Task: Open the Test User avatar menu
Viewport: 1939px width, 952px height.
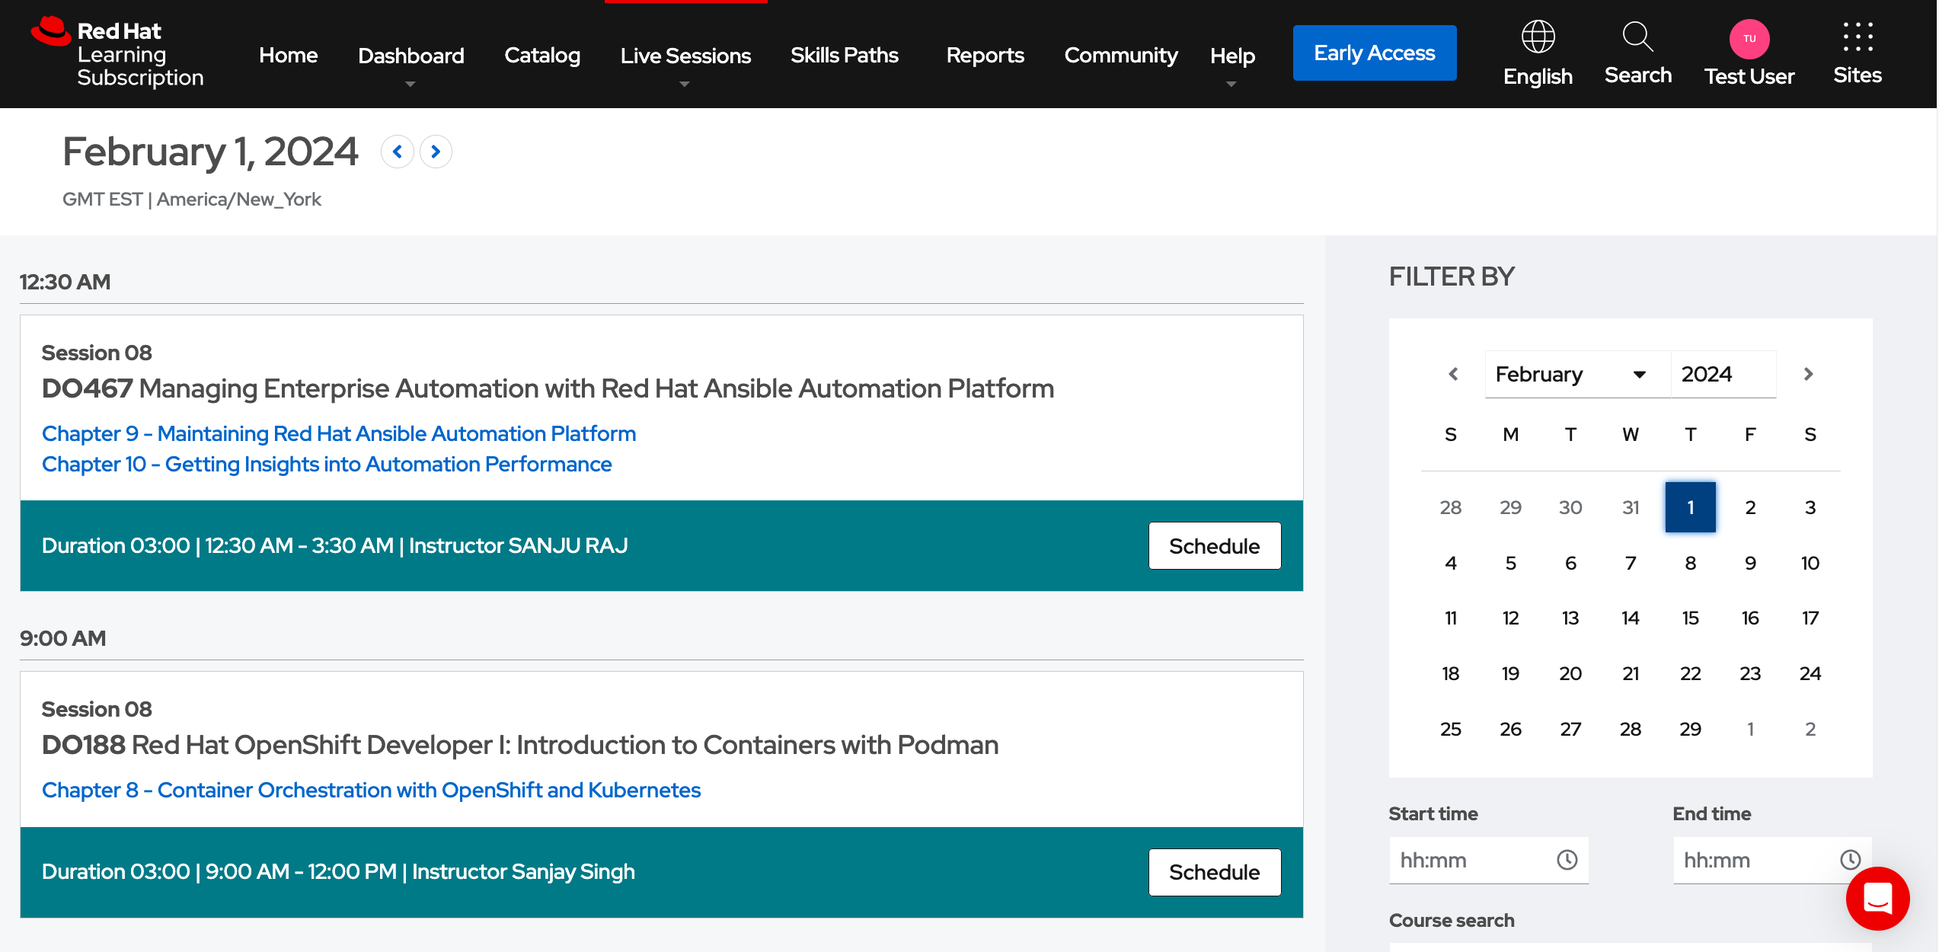Action: pos(1748,38)
